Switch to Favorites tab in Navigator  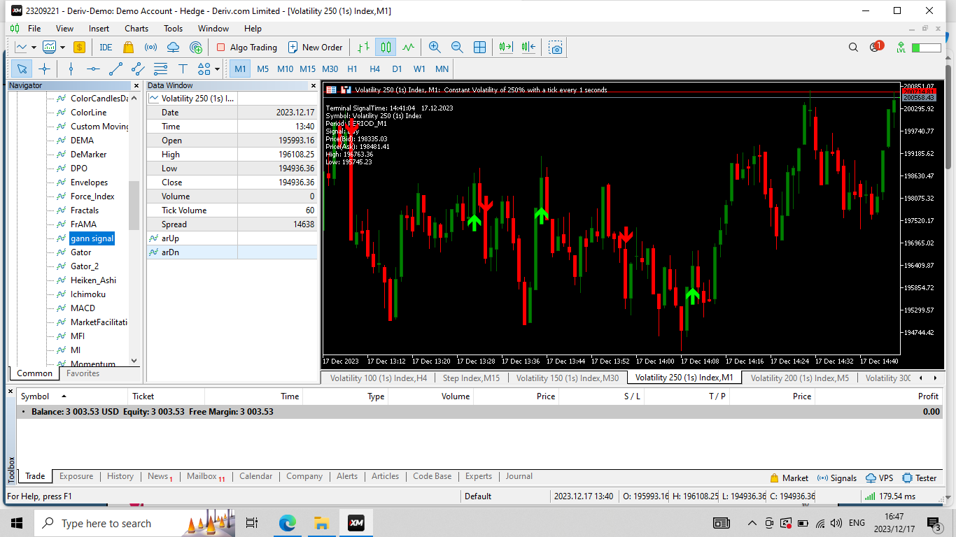point(83,373)
